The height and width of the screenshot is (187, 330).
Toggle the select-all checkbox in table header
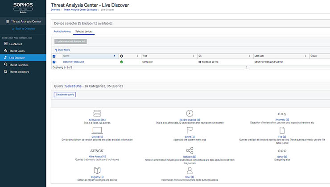pos(54,56)
